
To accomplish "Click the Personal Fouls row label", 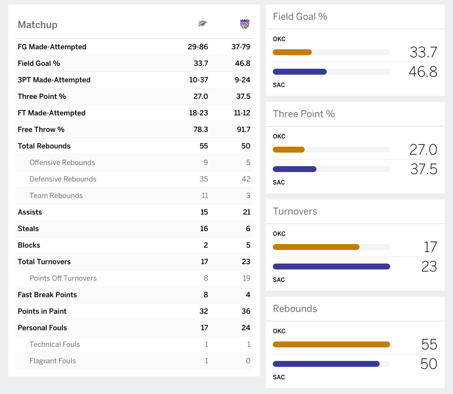I will [42, 328].
